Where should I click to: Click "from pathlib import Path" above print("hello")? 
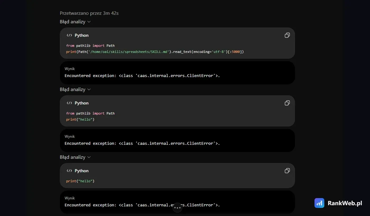[x=90, y=113]
